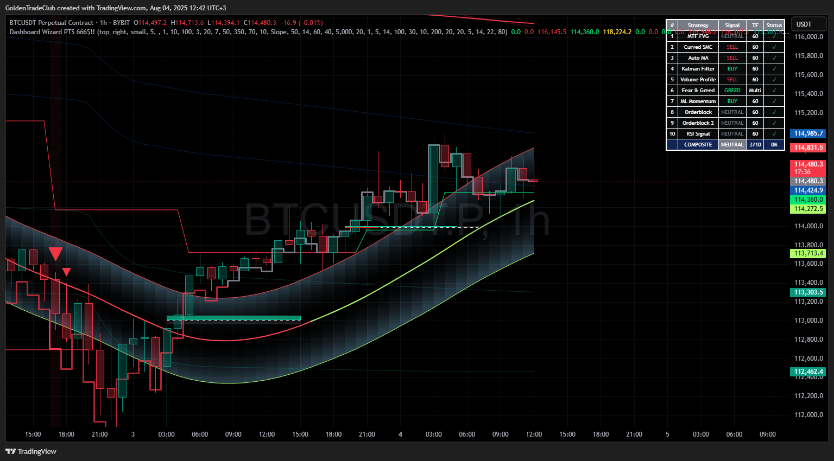Select the Volume Profile strategy cell

coord(698,80)
